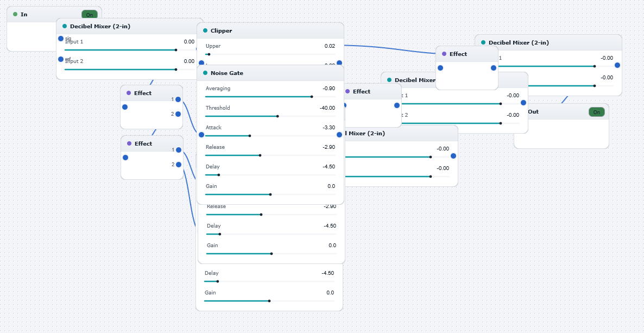Click the sig input port of first Decibel Mixer

[61, 39]
